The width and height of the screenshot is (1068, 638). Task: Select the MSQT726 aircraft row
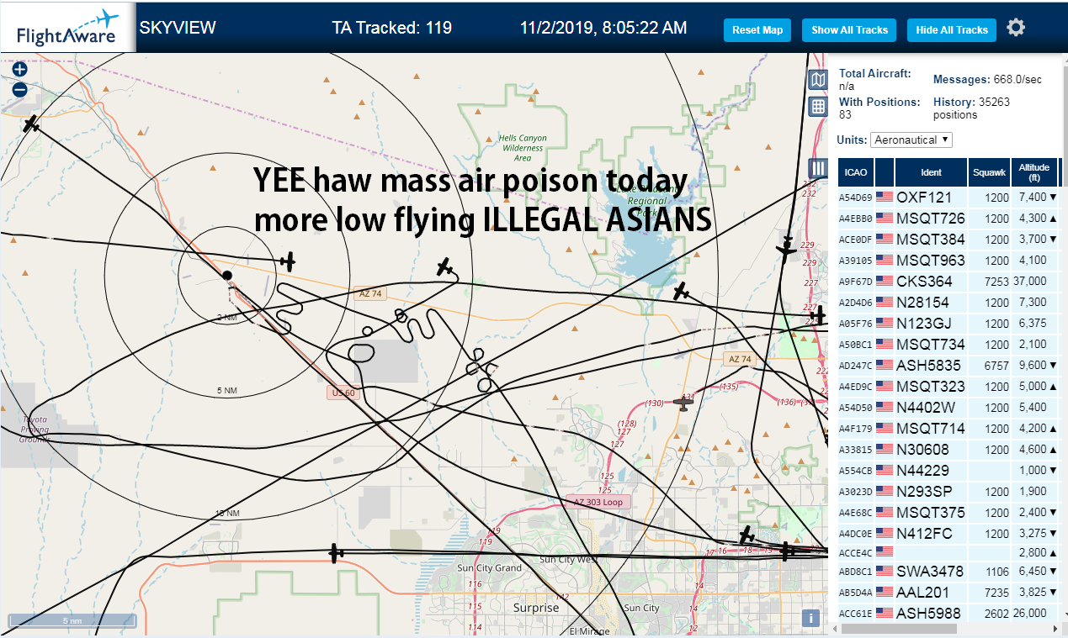coord(948,219)
